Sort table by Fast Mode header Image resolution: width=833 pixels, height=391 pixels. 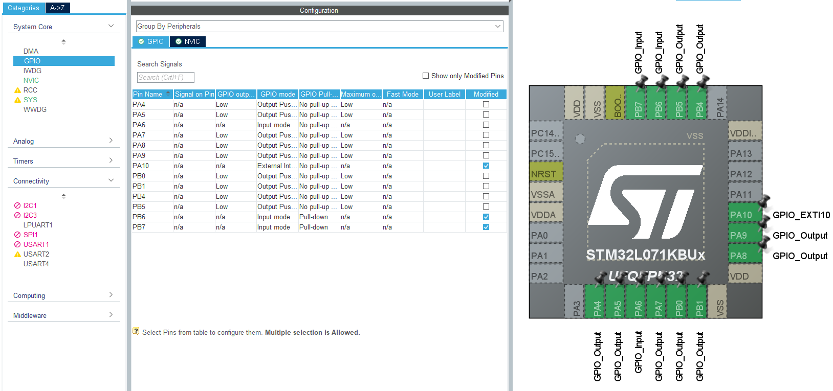coord(402,94)
